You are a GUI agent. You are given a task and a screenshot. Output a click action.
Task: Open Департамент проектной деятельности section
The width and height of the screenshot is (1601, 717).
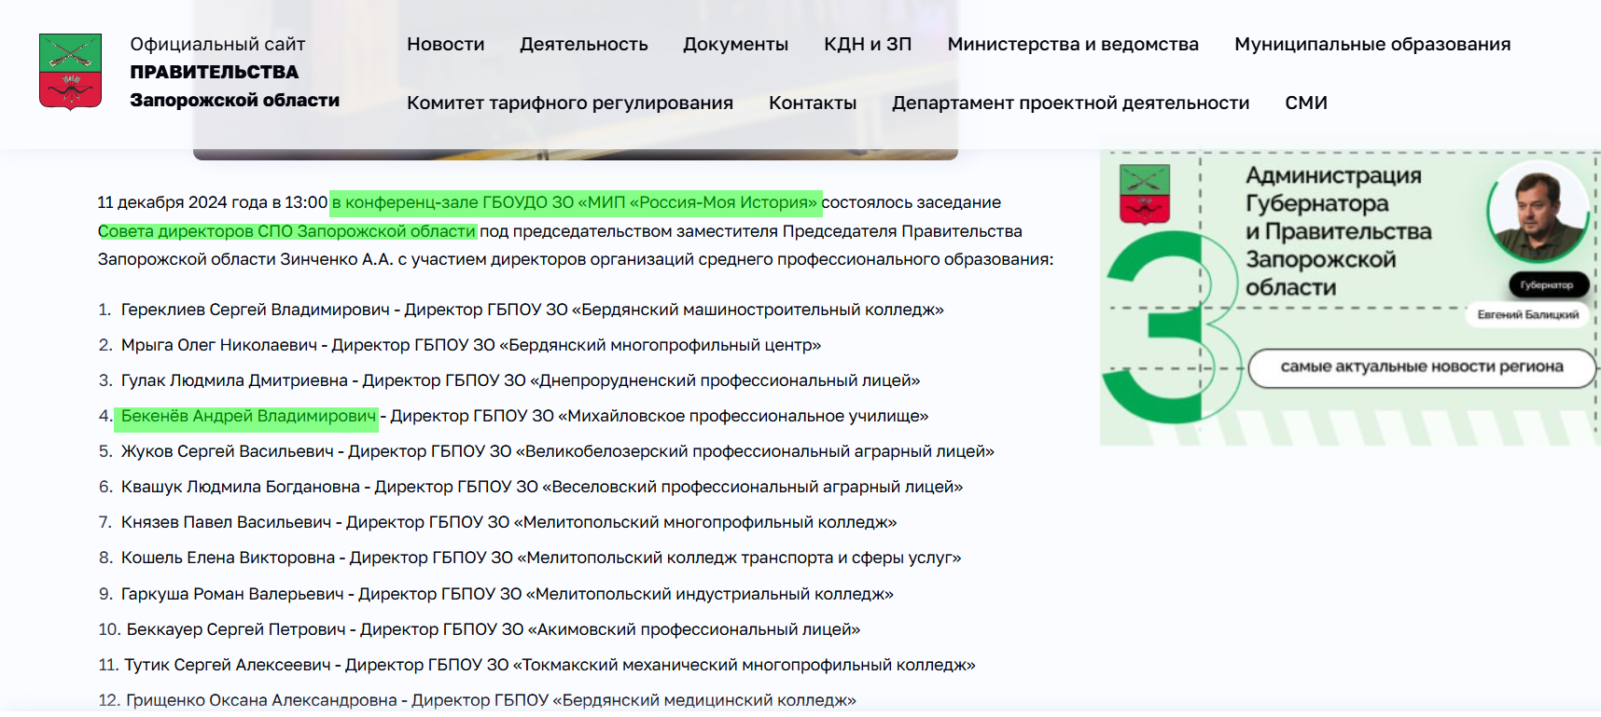click(1070, 103)
